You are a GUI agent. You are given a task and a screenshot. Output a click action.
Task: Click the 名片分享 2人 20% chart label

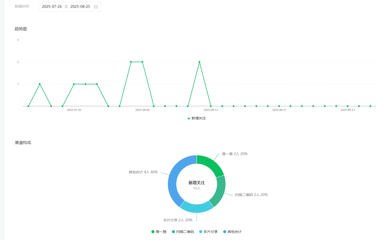[178, 220]
